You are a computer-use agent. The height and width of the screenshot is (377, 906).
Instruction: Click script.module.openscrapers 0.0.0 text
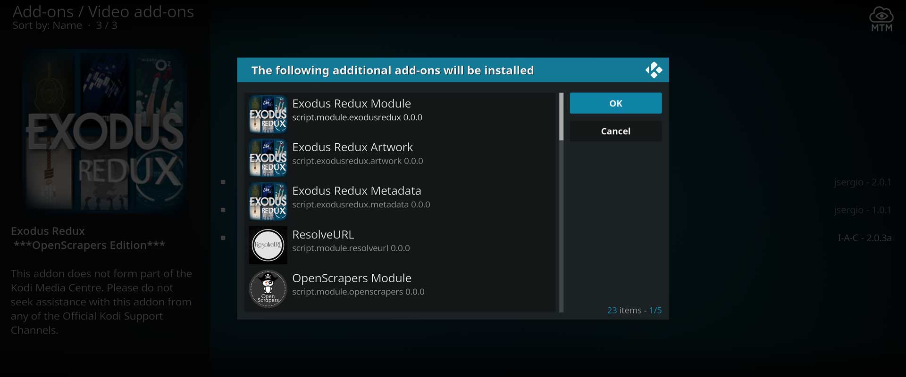click(x=358, y=292)
